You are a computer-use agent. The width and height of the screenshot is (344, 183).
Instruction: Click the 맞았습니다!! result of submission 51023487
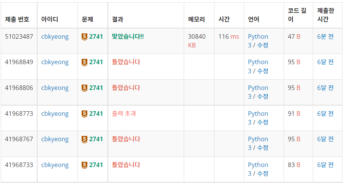pos(128,37)
